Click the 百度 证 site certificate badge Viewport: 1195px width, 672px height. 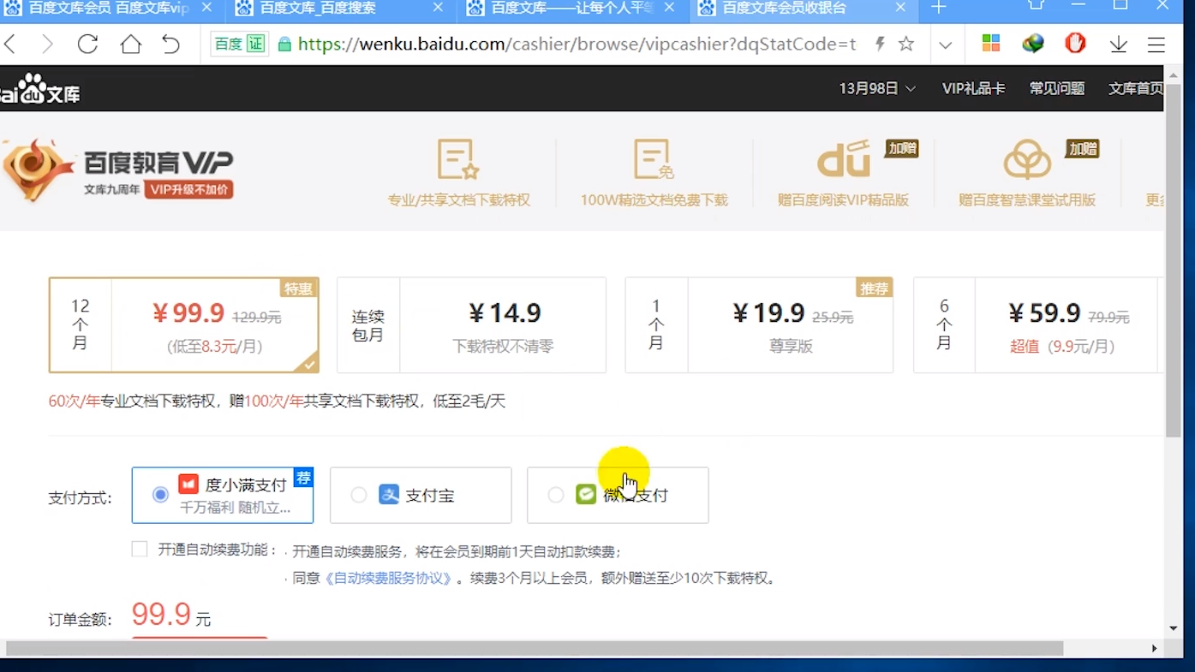[240, 45]
